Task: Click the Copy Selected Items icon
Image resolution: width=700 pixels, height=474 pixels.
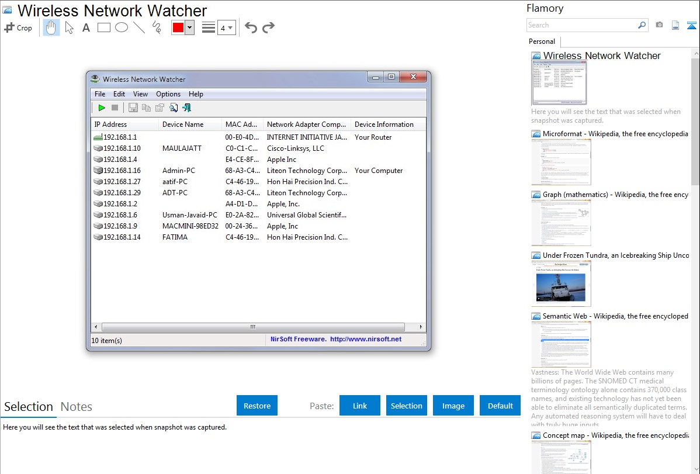Action: click(146, 108)
